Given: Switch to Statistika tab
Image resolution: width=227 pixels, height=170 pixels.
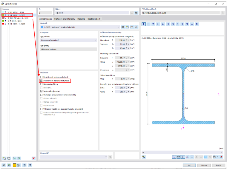Looking at the screenshot, I should click(81, 19).
